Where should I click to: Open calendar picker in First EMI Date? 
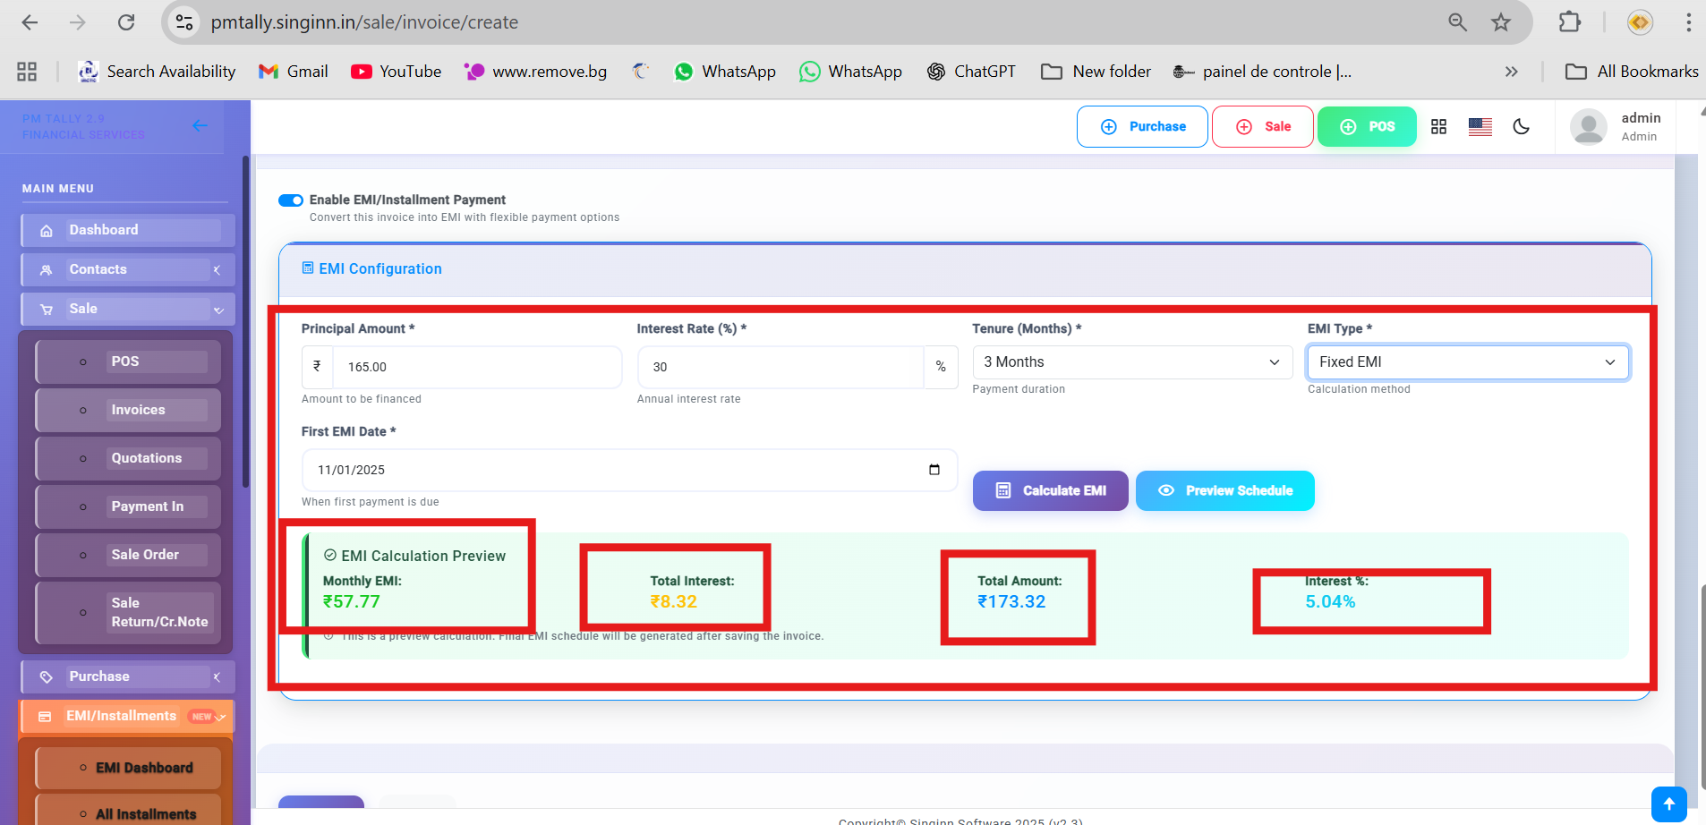(934, 470)
